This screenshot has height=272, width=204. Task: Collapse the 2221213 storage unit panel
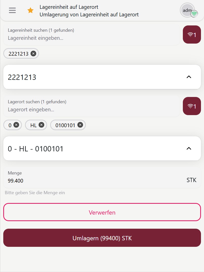(189, 77)
